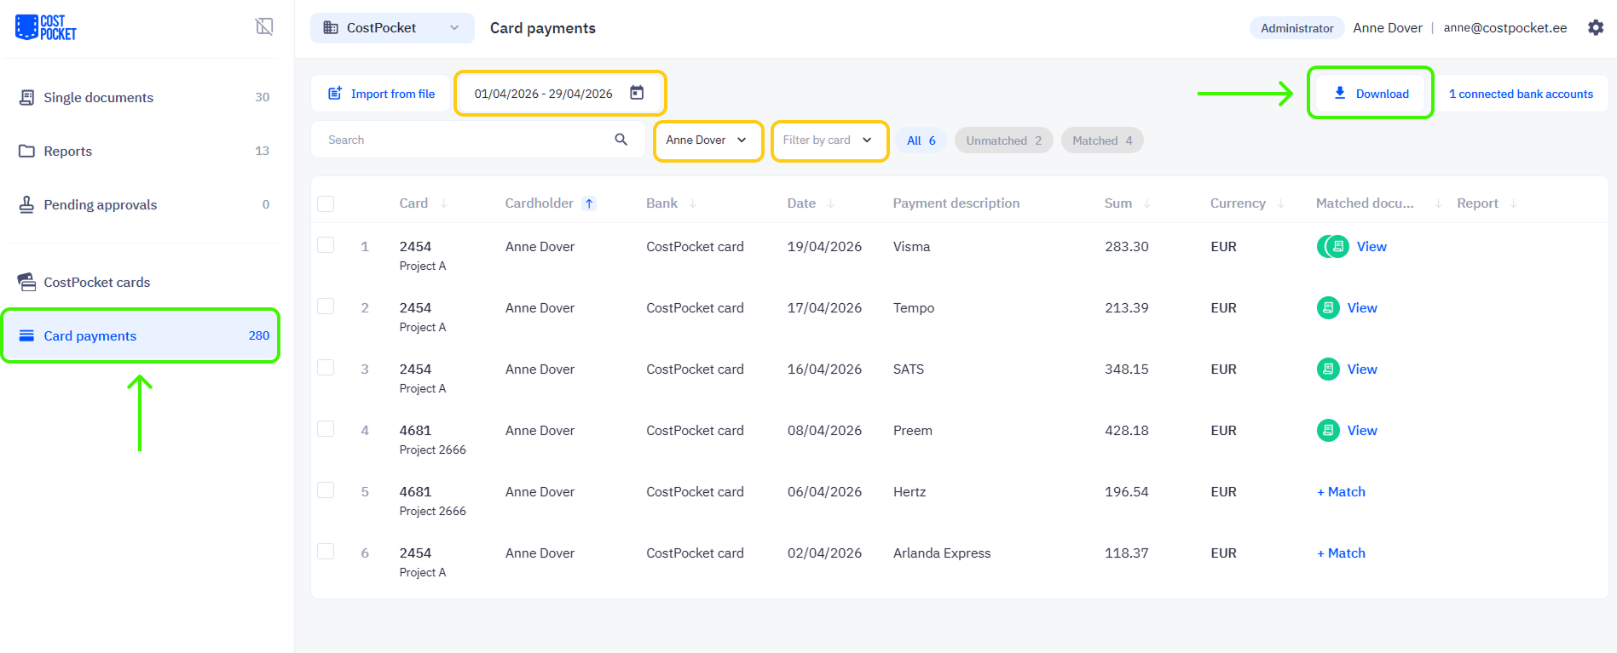
Task: Click the green document icon for Tempo
Action: [1328, 307]
